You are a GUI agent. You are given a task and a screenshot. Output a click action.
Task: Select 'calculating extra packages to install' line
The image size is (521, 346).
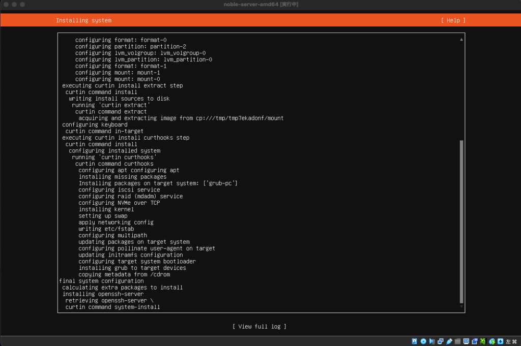coord(123,288)
